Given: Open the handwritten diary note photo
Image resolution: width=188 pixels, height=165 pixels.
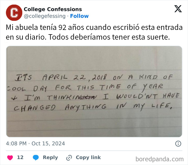Looking at the screenshot, I should (x=94, y=92).
